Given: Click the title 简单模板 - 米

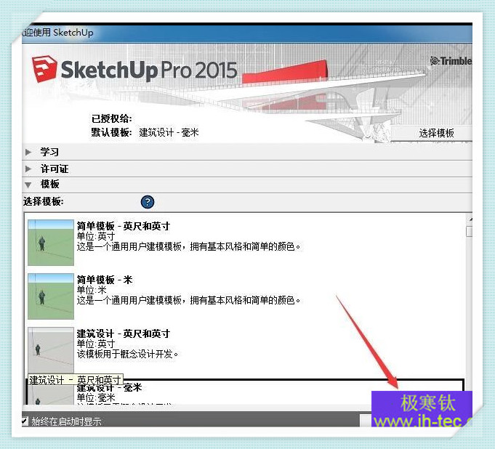Looking at the screenshot, I should point(105,280).
